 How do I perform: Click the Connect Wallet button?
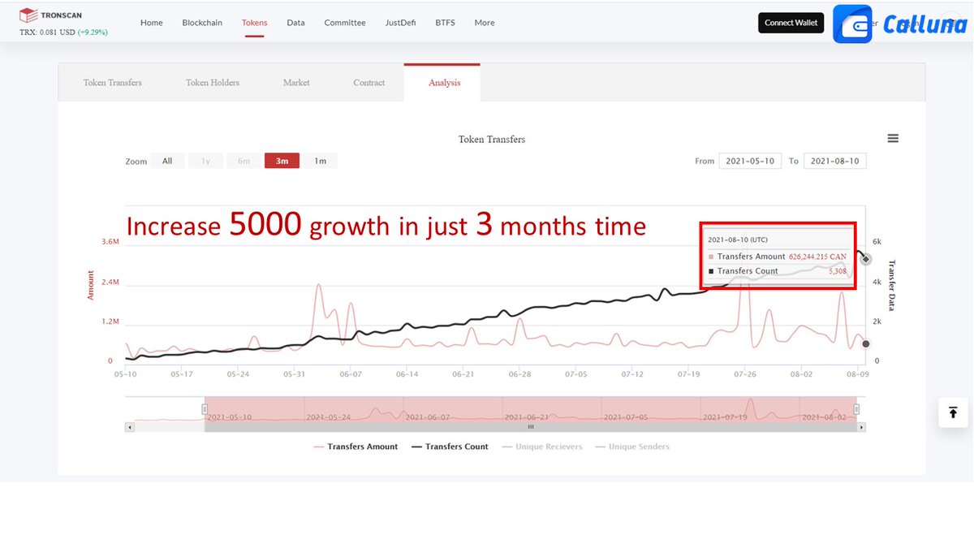pos(791,23)
